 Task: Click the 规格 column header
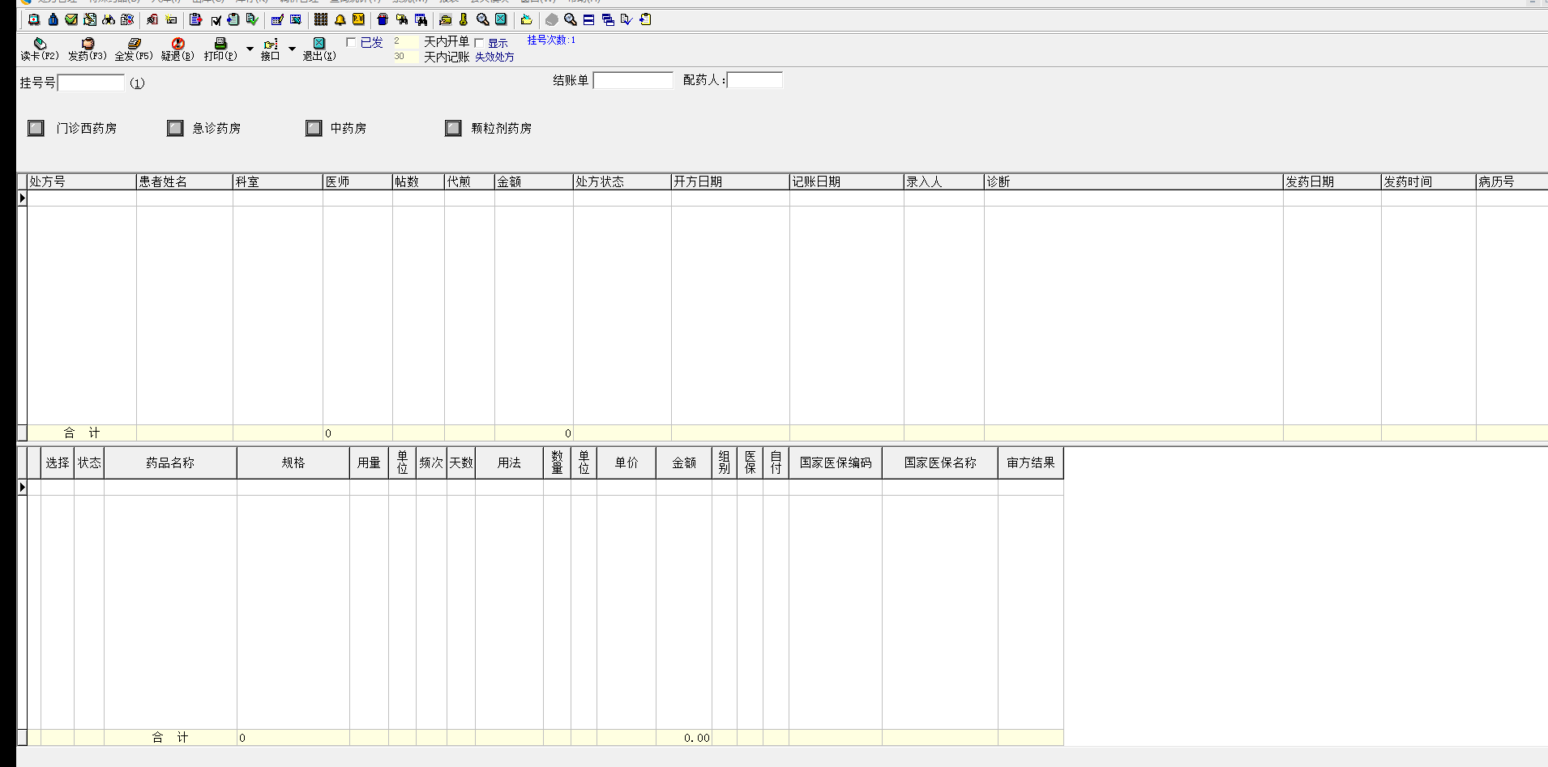293,462
